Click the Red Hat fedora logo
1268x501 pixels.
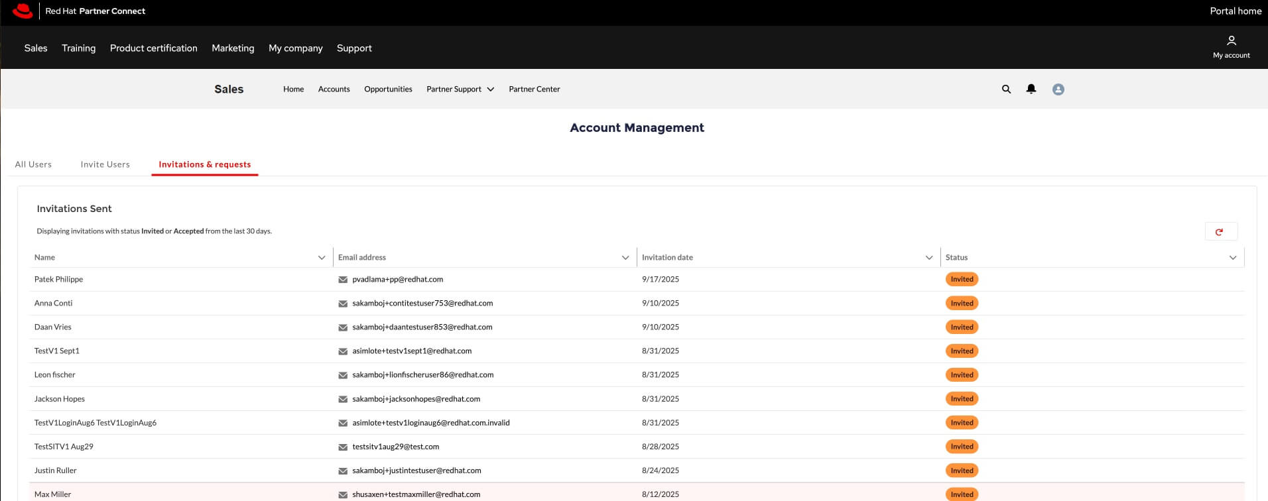23,11
